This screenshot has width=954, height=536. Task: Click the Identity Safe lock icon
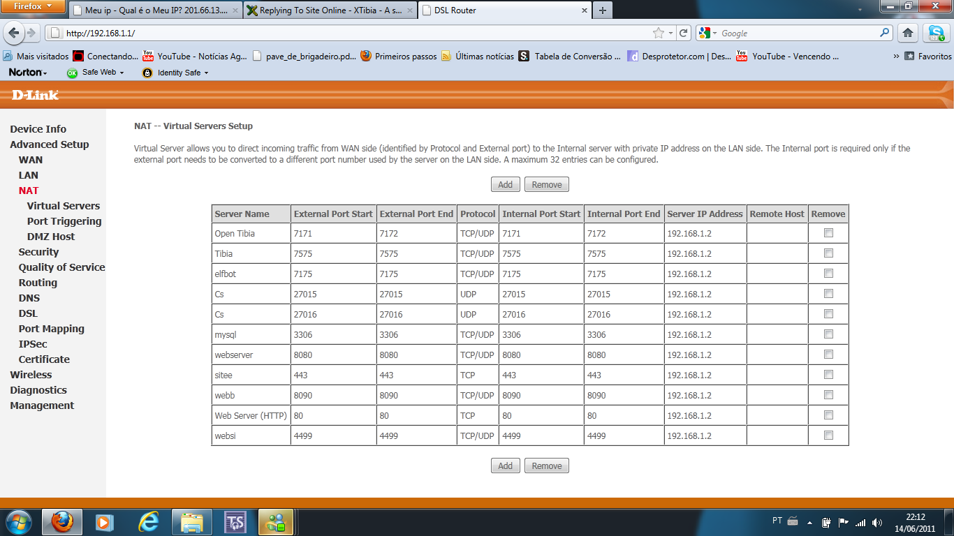click(147, 73)
